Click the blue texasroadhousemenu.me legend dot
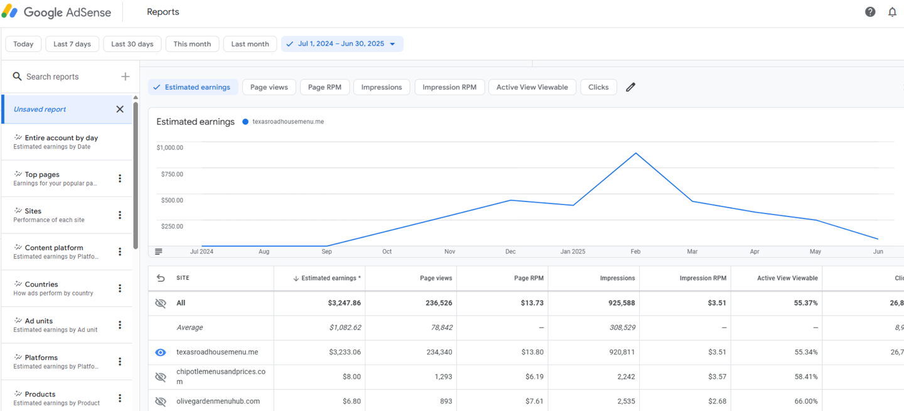 245,122
